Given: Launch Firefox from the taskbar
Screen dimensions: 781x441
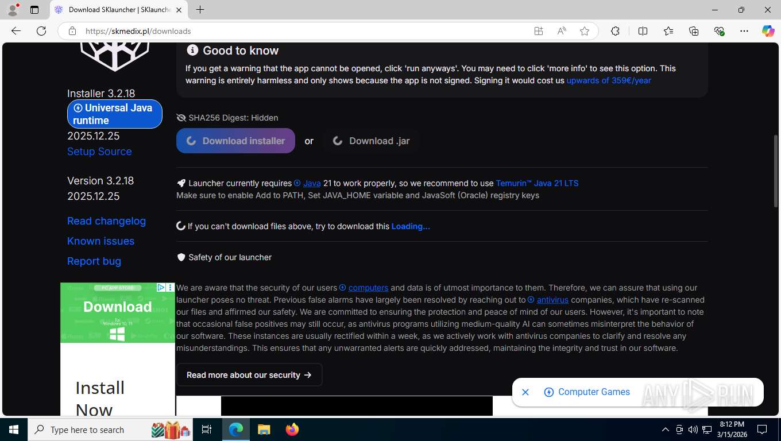Looking at the screenshot, I should [x=292, y=430].
